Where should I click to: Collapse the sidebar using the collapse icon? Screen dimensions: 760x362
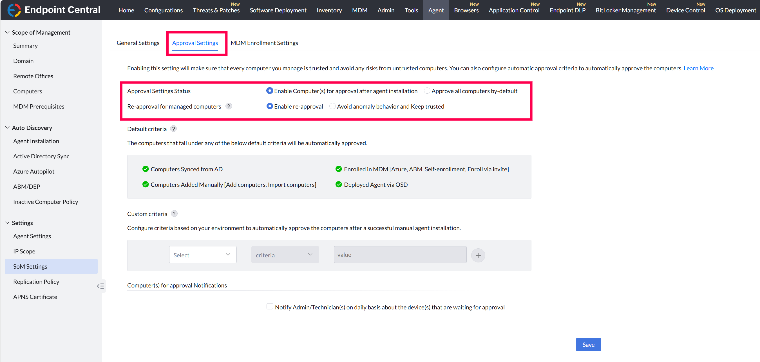pos(100,286)
